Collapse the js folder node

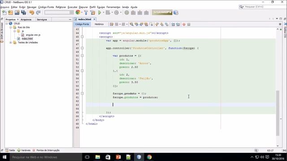click(x=14, y=31)
